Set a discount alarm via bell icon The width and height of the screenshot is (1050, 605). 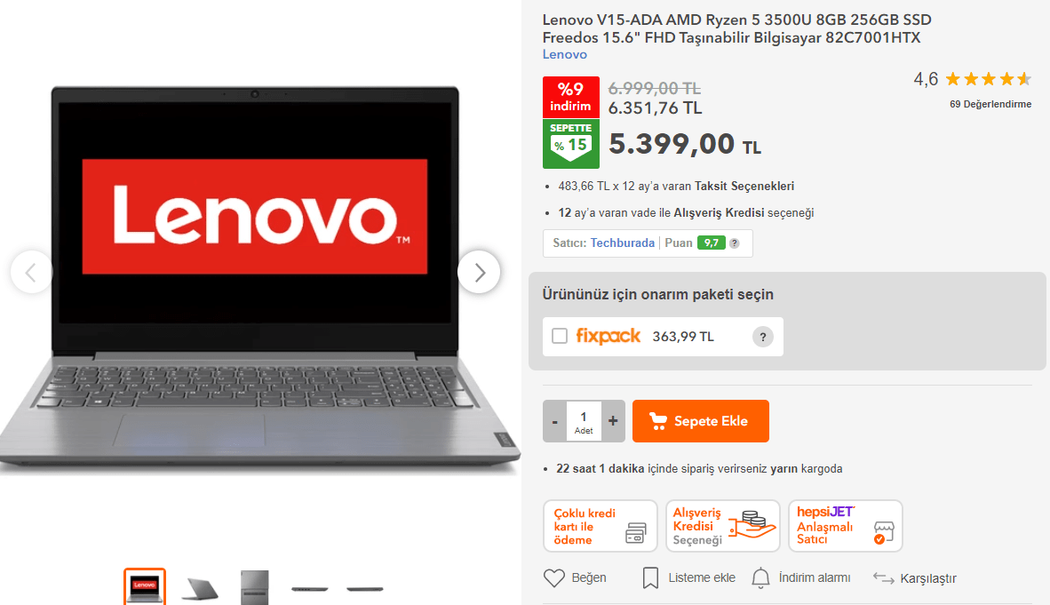pos(760,577)
